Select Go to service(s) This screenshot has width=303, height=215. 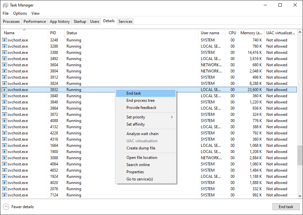pos(146,179)
